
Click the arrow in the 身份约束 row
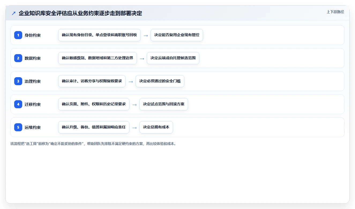[x=146, y=35]
